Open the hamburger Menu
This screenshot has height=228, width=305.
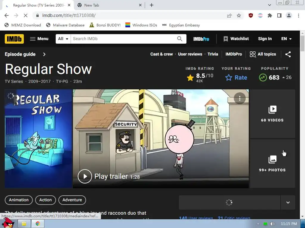pyautogui.click(x=39, y=39)
